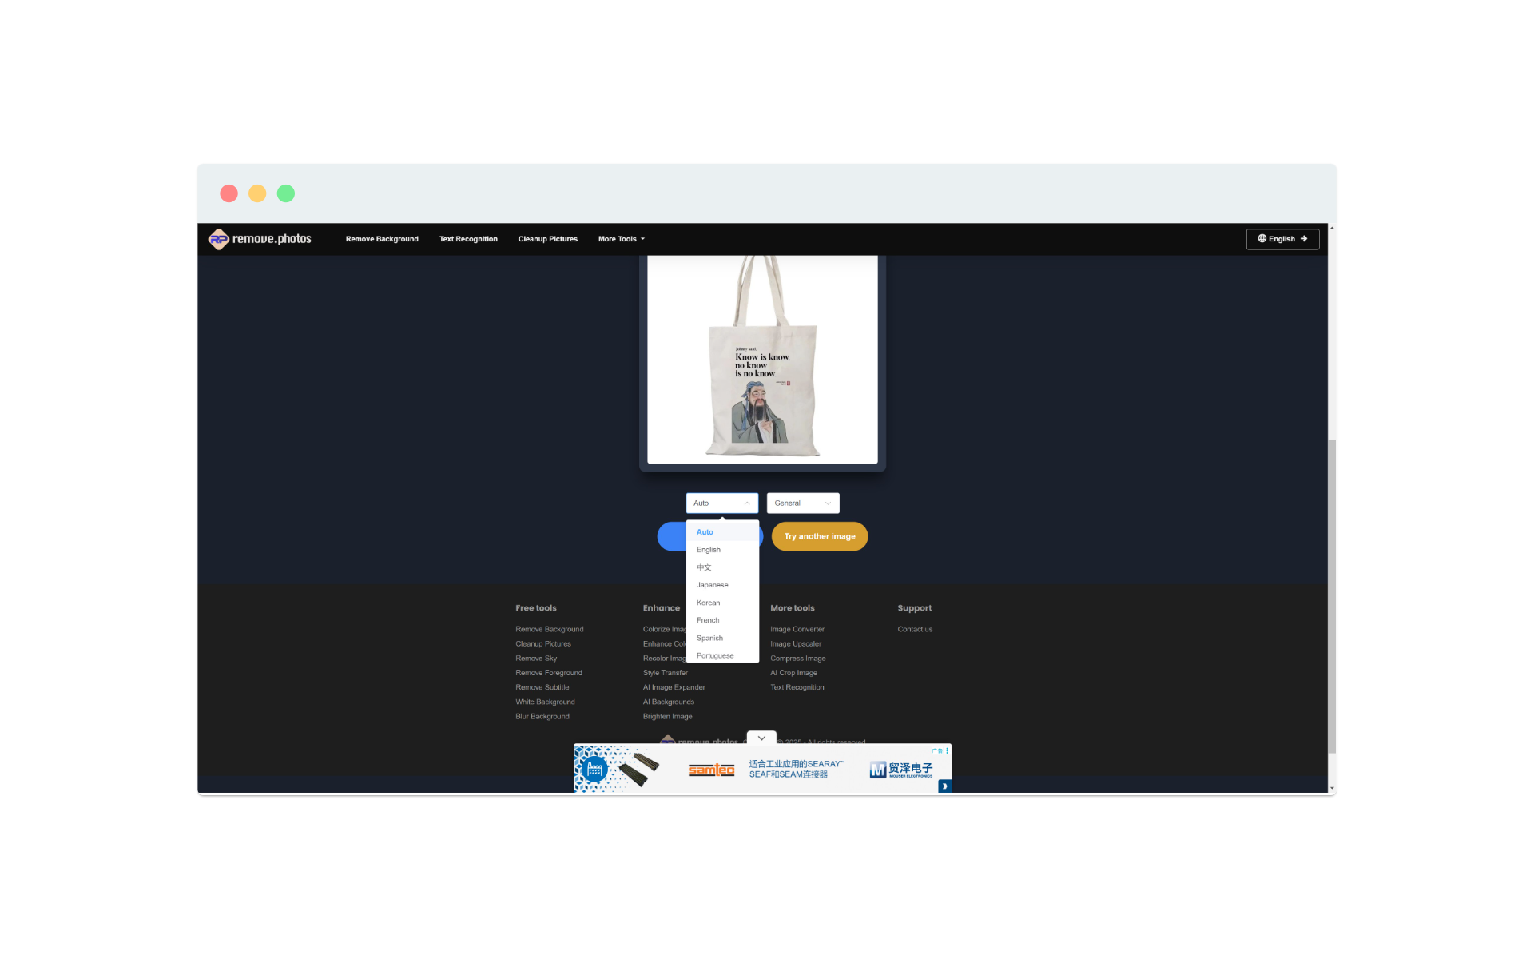
Task: Click the red window control dot
Action: tap(229, 193)
